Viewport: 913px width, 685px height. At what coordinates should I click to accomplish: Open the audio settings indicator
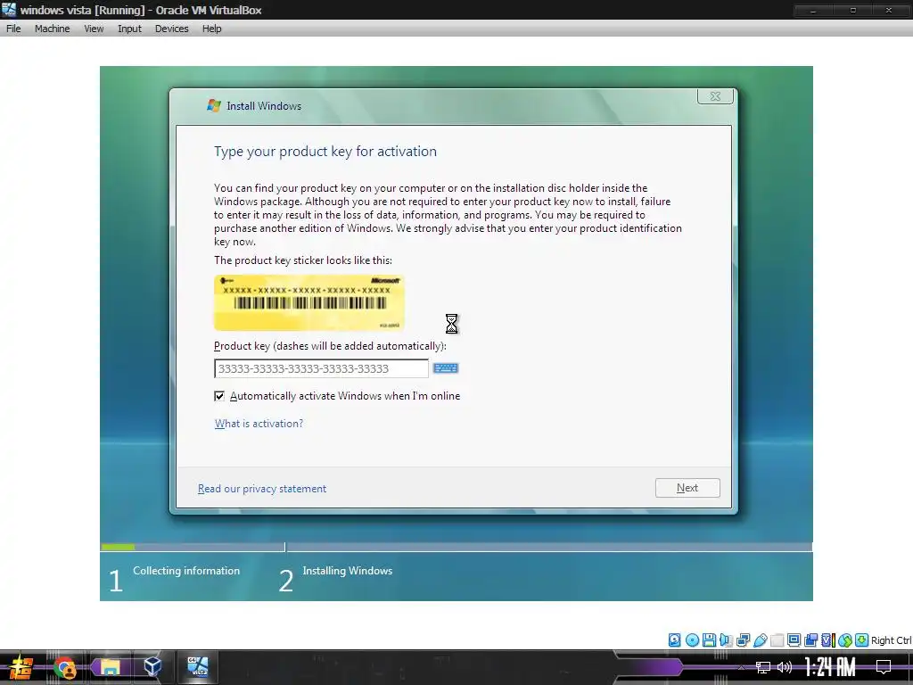tap(726, 640)
